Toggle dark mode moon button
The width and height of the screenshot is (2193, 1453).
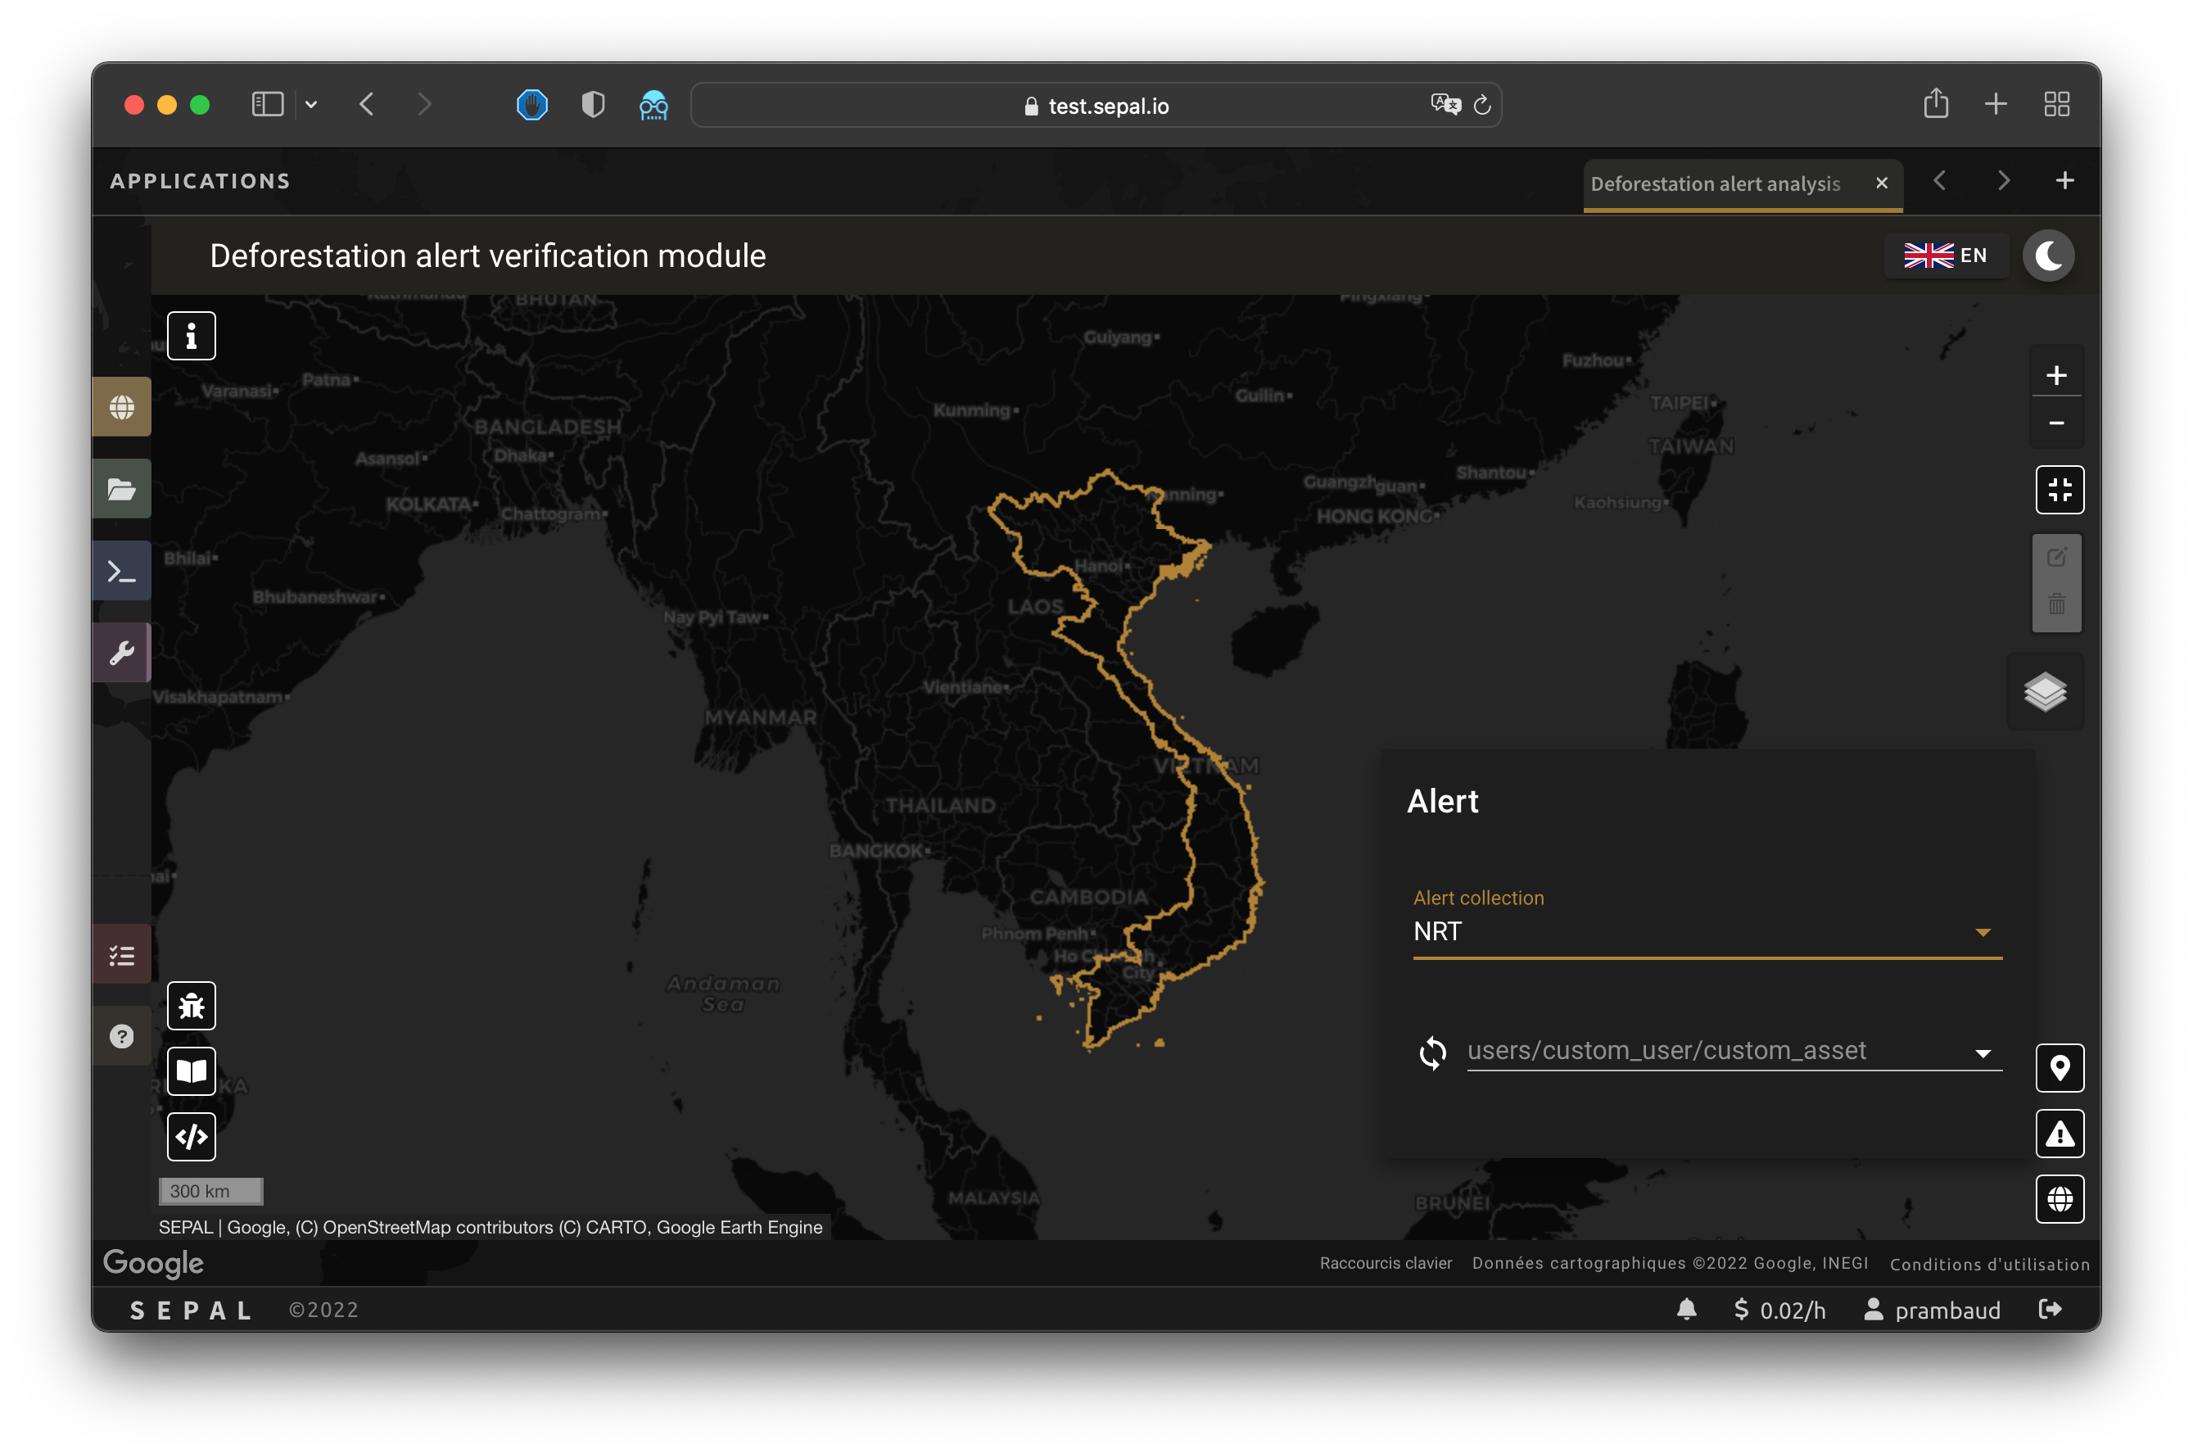(x=2047, y=256)
